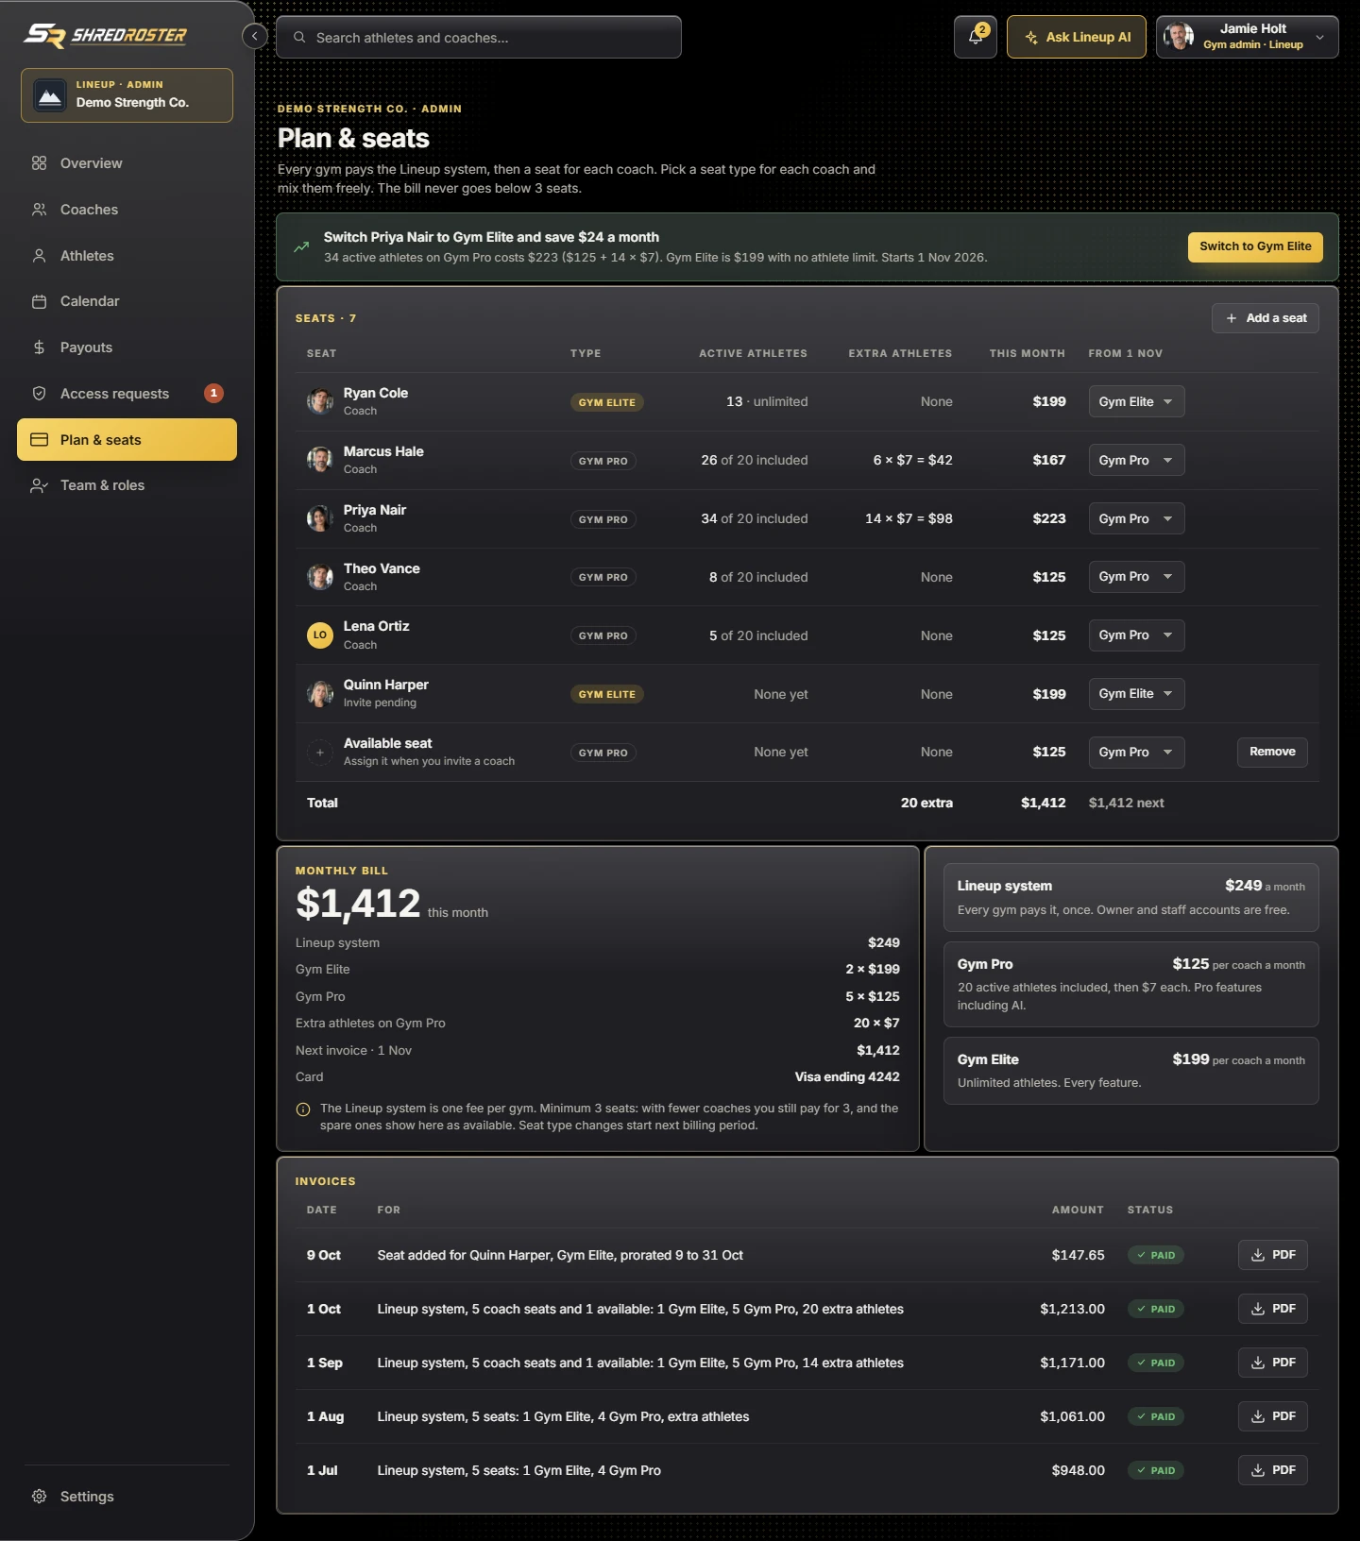The width and height of the screenshot is (1360, 1541).
Task: Download PDF for the 1 Oct invoice
Action: (x=1273, y=1309)
